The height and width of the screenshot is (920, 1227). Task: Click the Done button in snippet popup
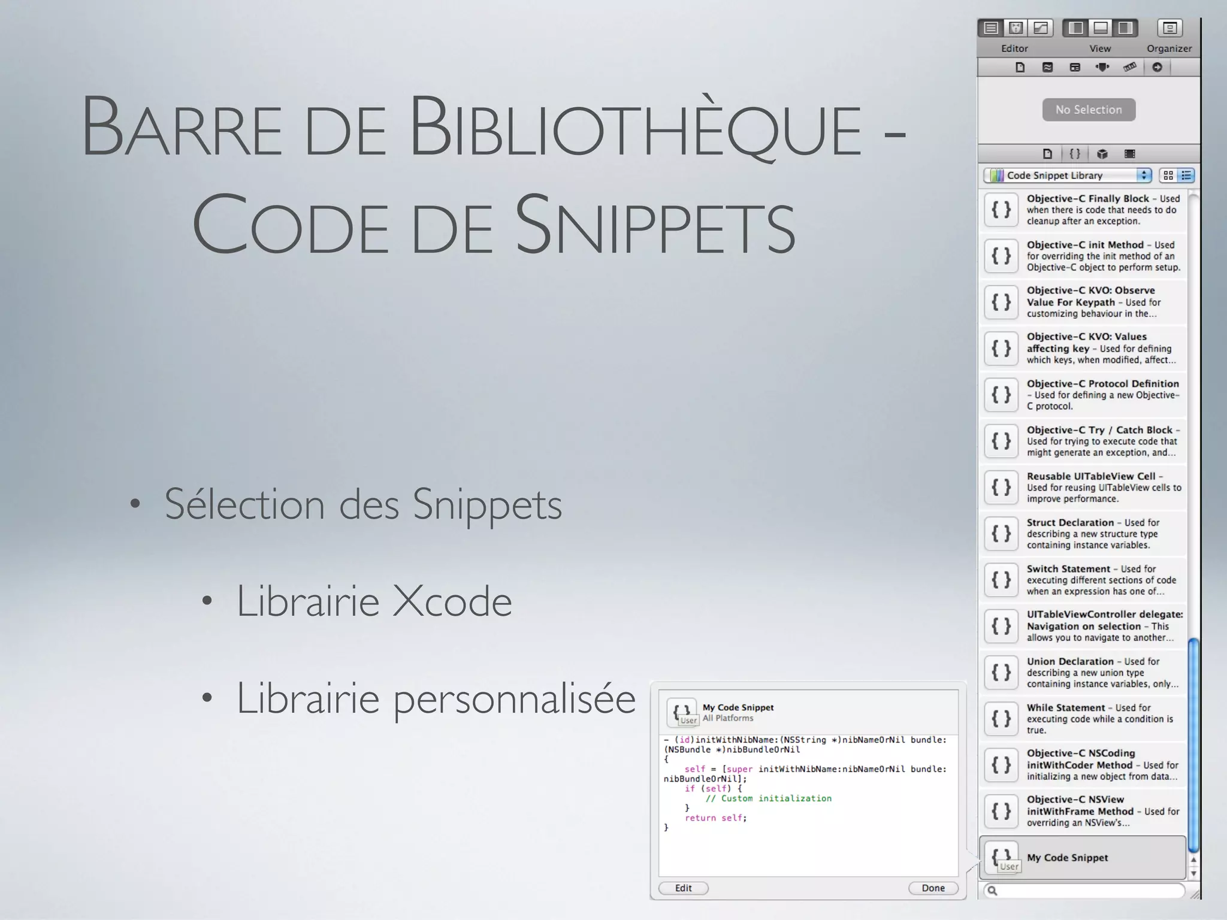click(x=933, y=888)
